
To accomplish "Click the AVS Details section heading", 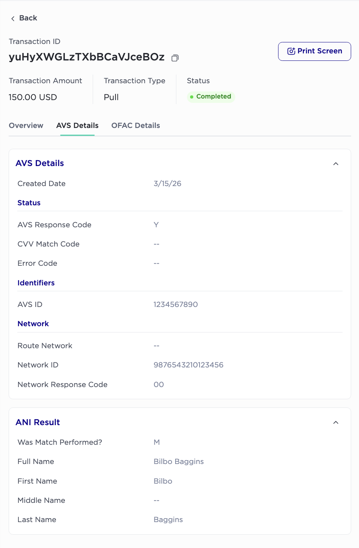I will click(40, 163).
